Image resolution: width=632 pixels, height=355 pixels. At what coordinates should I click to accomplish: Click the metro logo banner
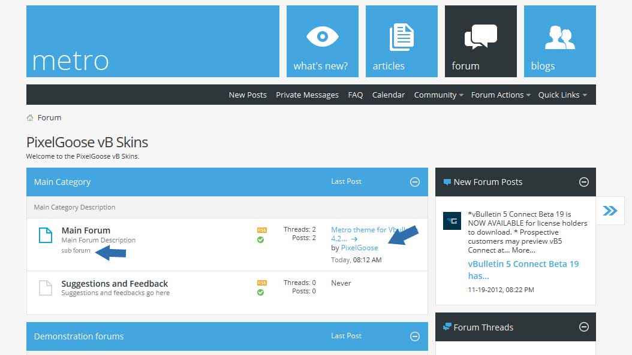click(x=152, y=41)
